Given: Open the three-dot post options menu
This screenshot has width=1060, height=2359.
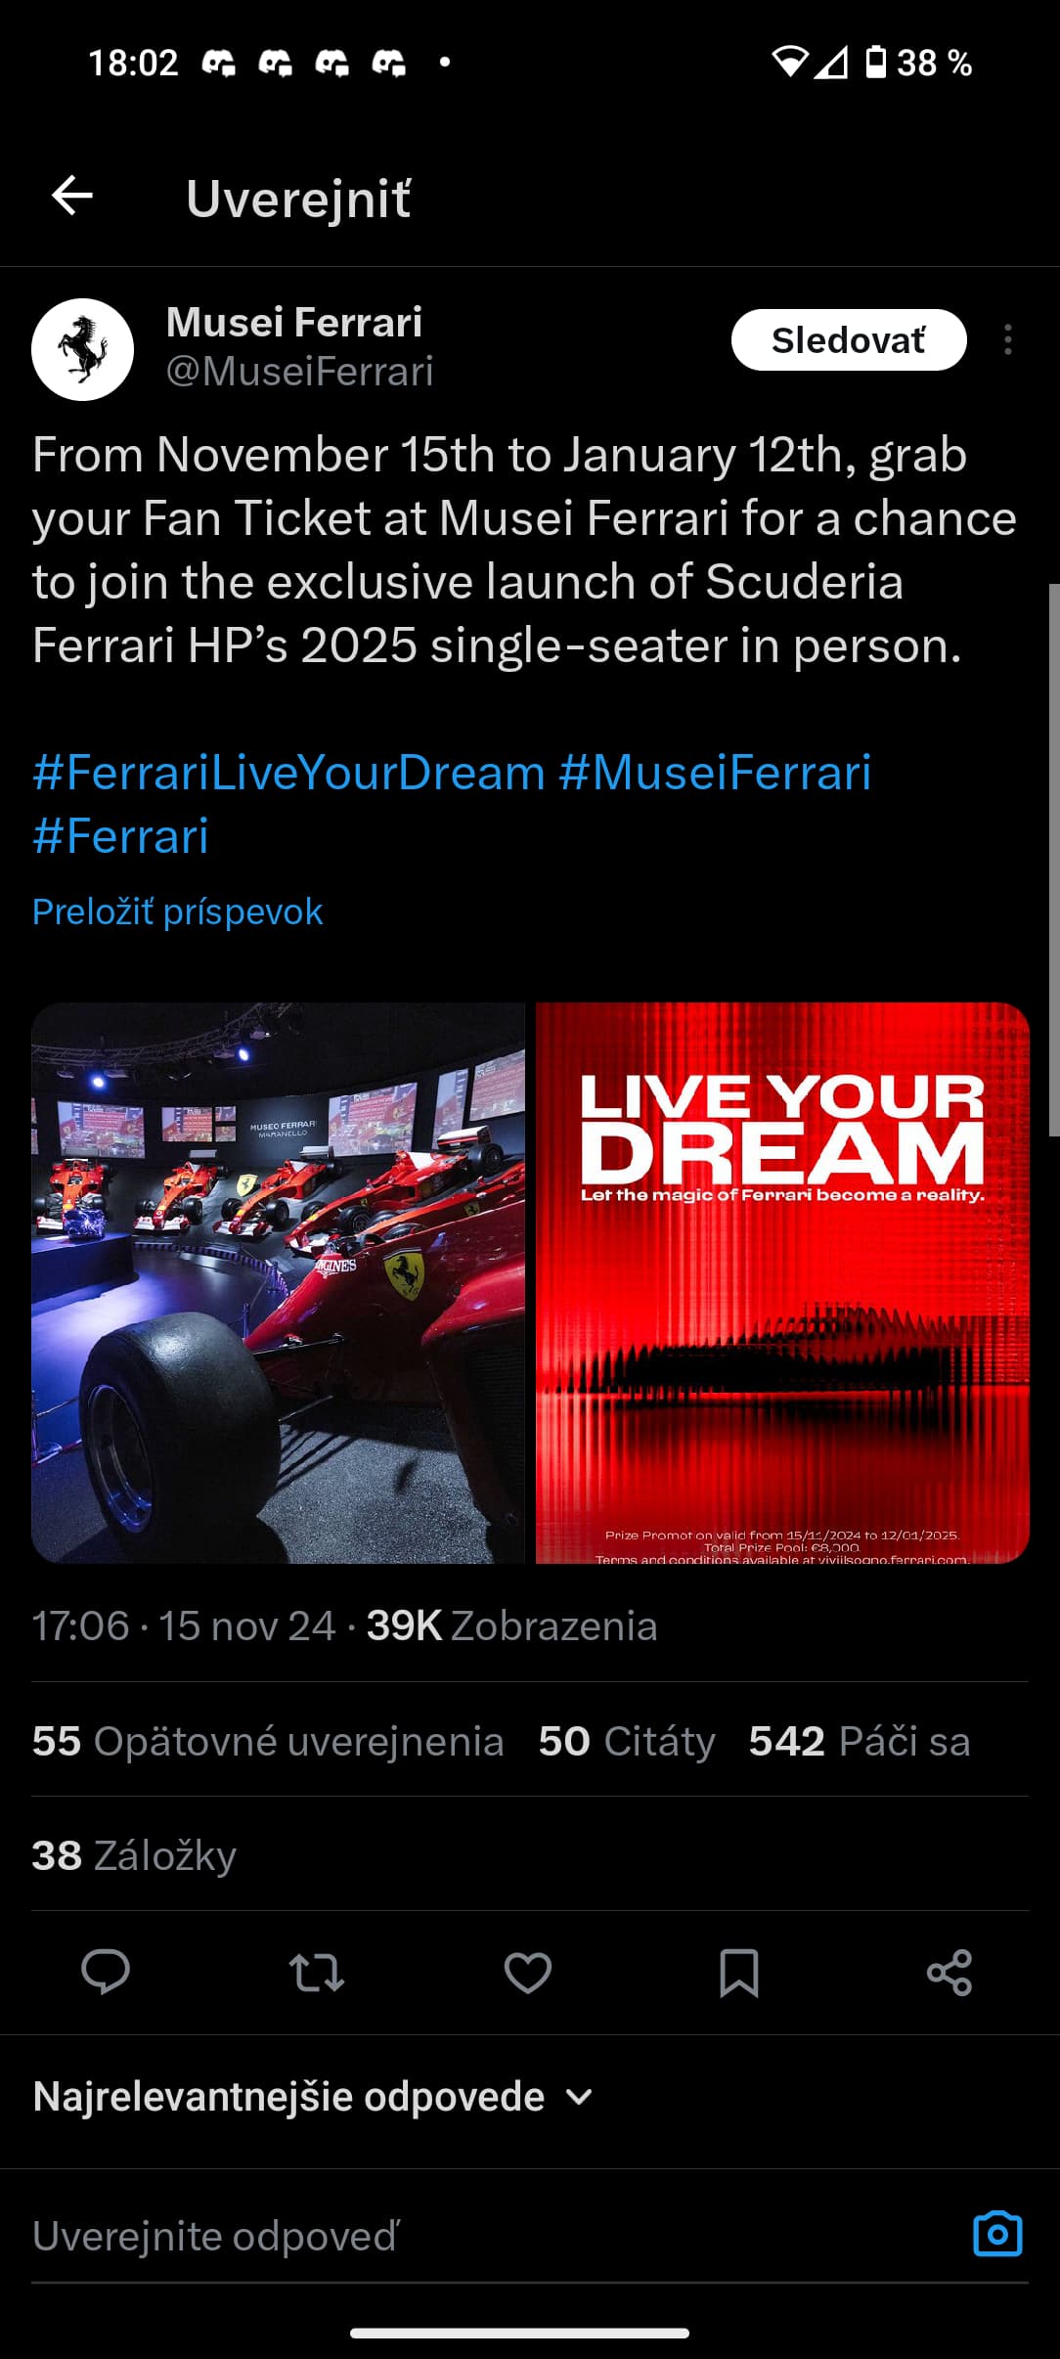Looking at the screenshot, I should (x=1008, y=339).
